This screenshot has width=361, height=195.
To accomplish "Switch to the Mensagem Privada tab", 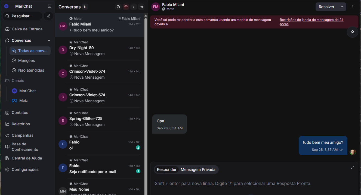I will pos(198,170).
